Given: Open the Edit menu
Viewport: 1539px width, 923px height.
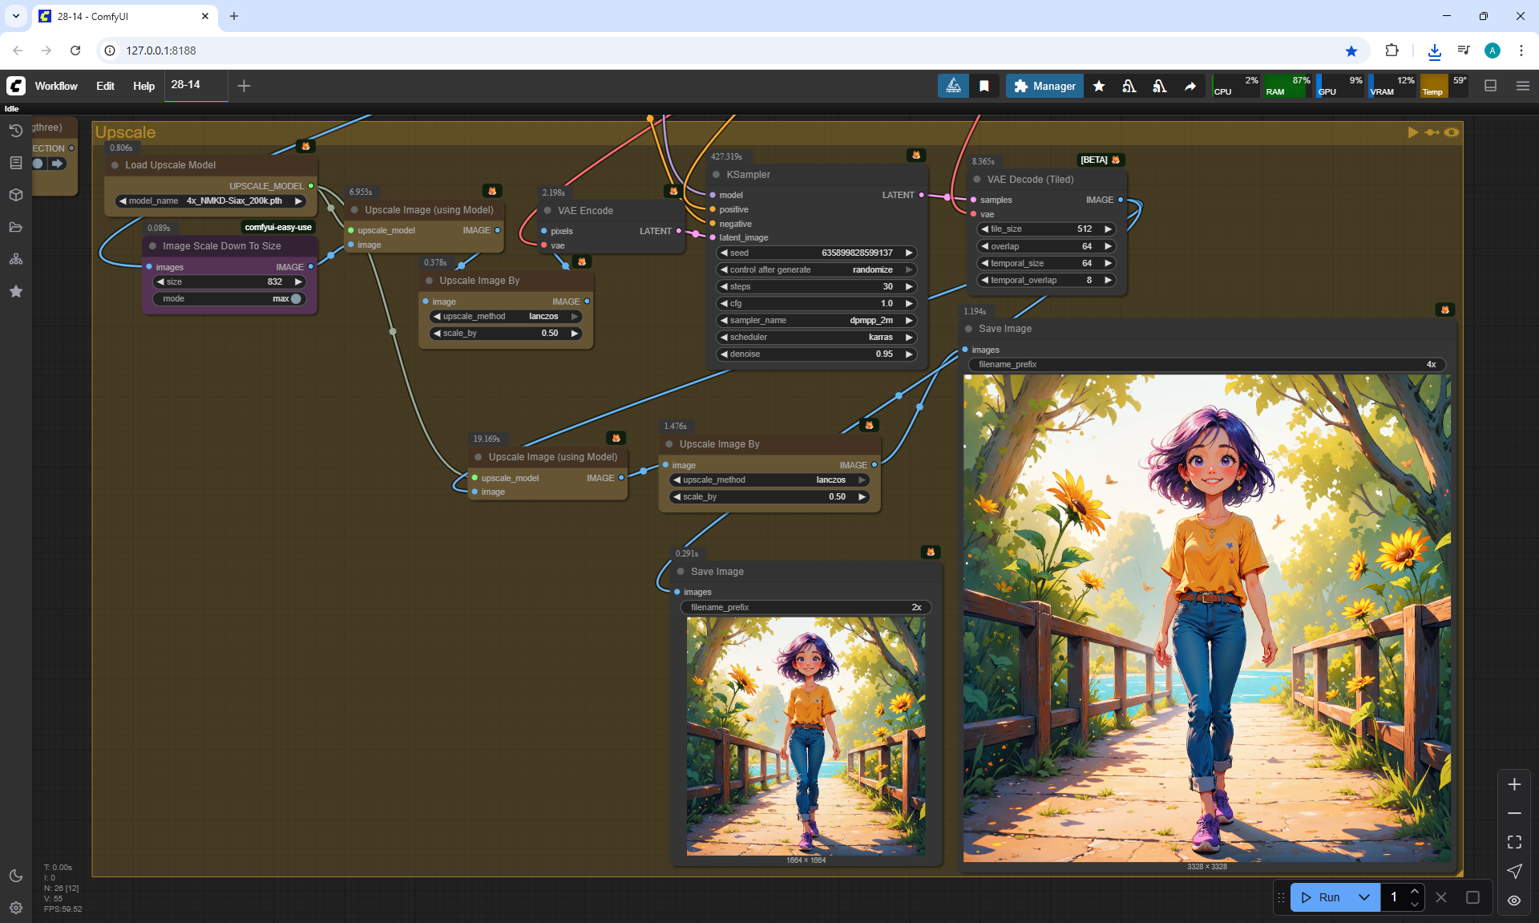Looking at the screenshot, I should click(x=105, y=86).
